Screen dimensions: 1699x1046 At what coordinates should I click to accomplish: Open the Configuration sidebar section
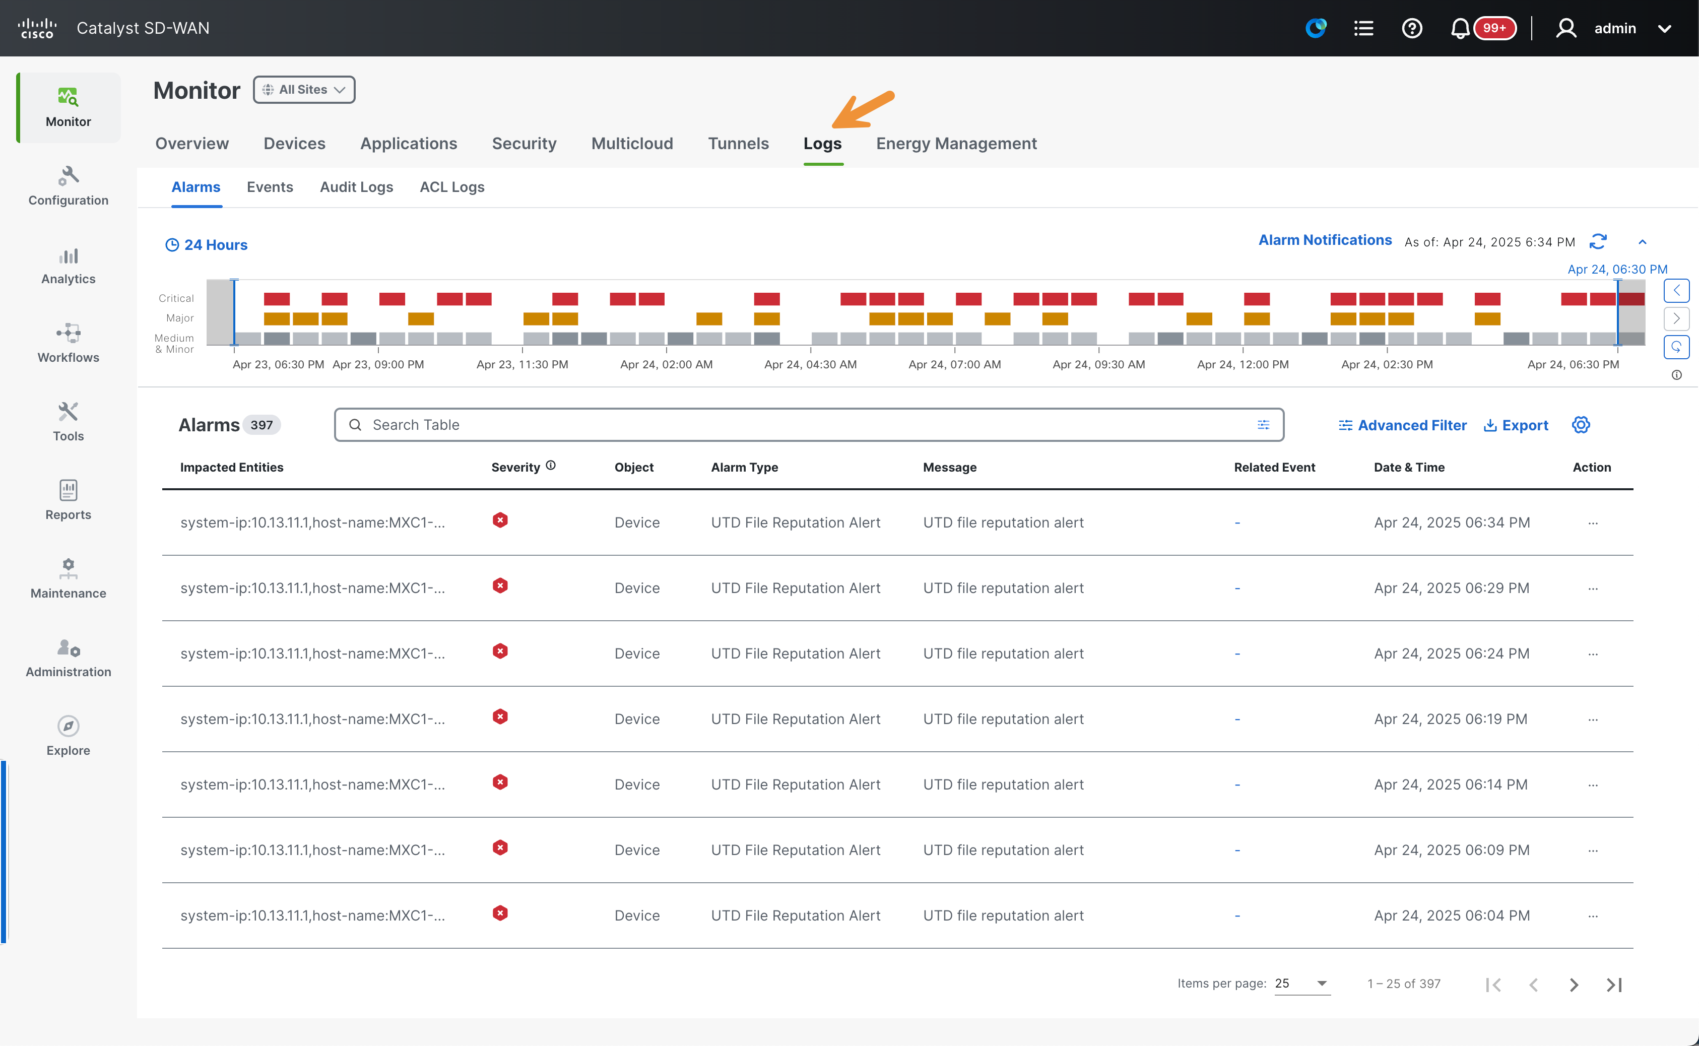[68, 186]
